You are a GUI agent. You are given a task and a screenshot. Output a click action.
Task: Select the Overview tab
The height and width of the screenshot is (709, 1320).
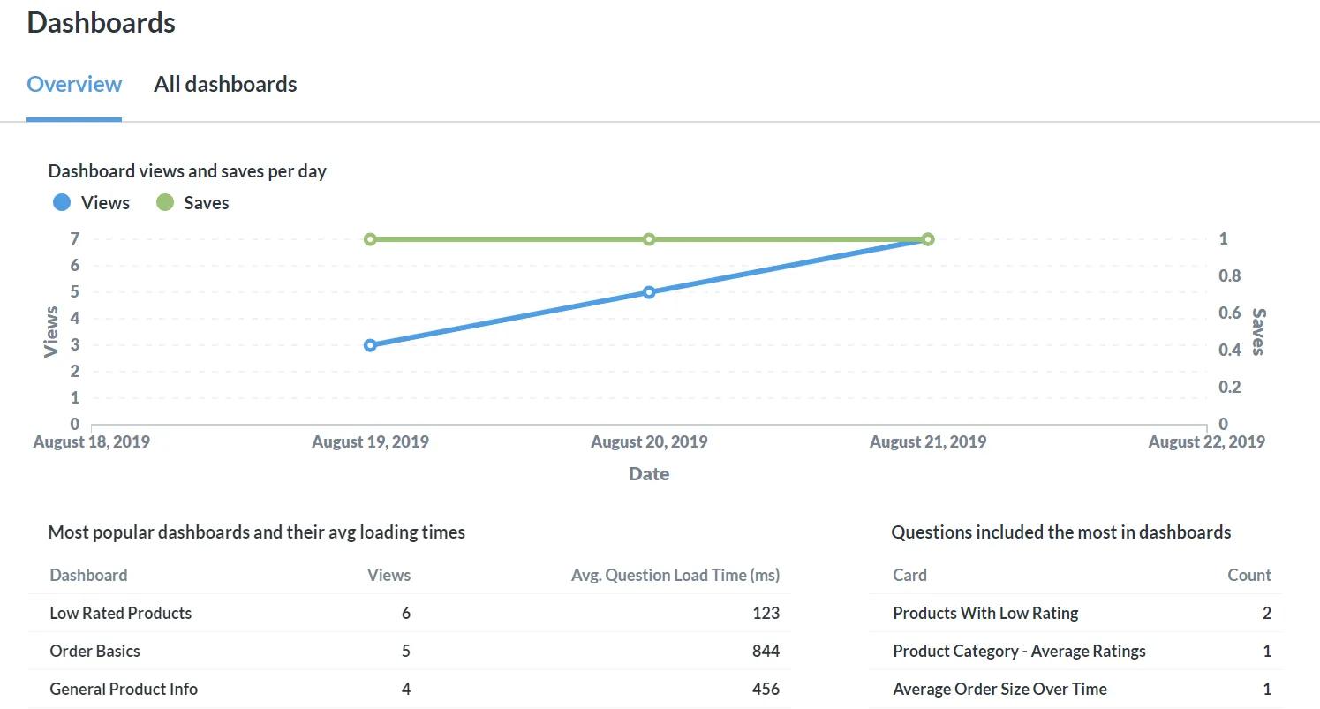(x=74, y=85)
